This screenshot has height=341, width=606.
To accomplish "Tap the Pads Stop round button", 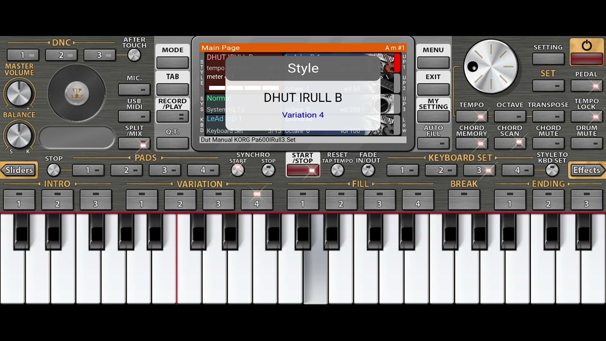I will 53,170.
